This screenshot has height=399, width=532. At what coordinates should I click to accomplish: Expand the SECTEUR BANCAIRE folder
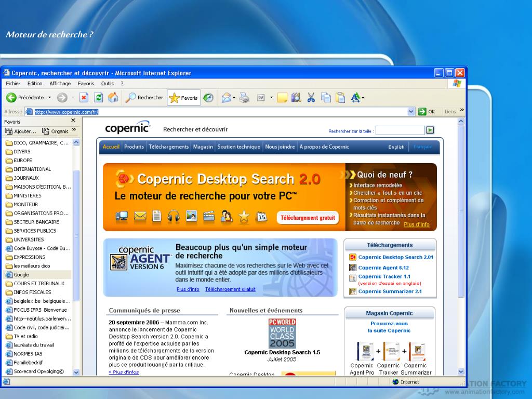click(32, 222)
